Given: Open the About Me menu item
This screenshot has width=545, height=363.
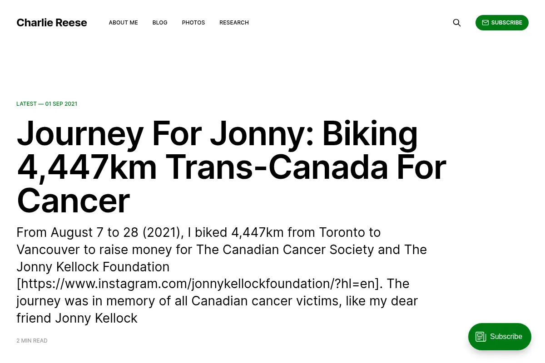Looking at the screenshot, I should click(x=123, y=23).
